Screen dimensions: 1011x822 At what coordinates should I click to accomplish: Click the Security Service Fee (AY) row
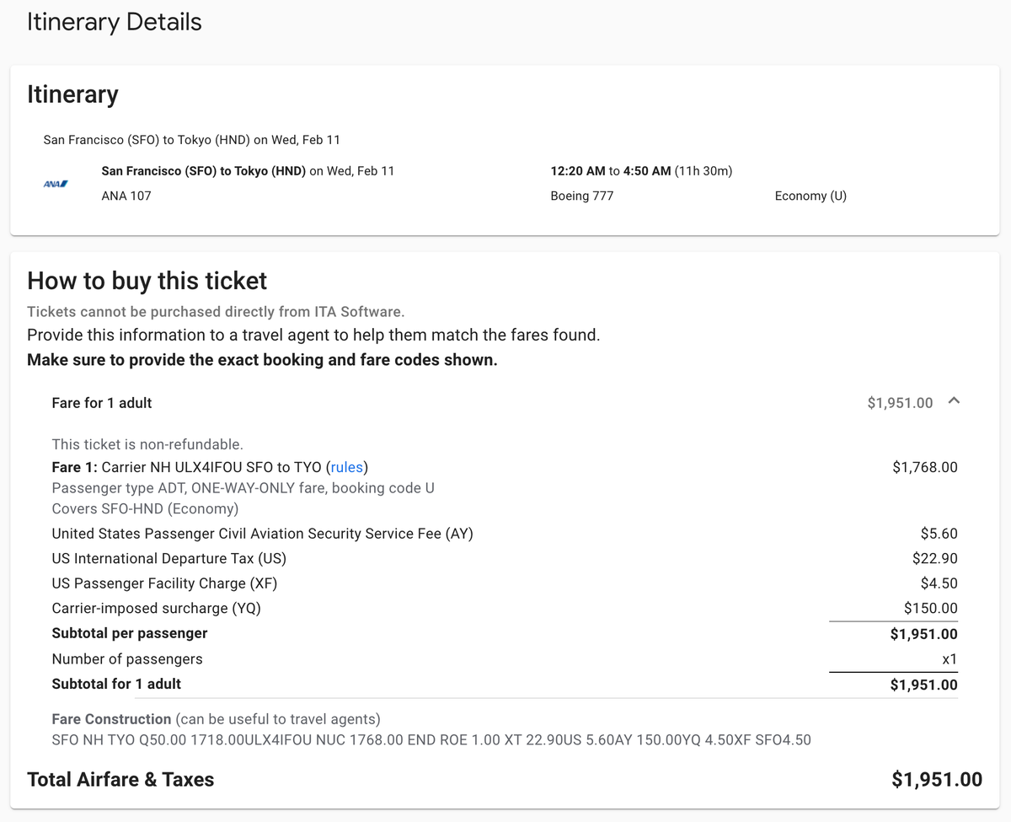click(x=262, y=534)
